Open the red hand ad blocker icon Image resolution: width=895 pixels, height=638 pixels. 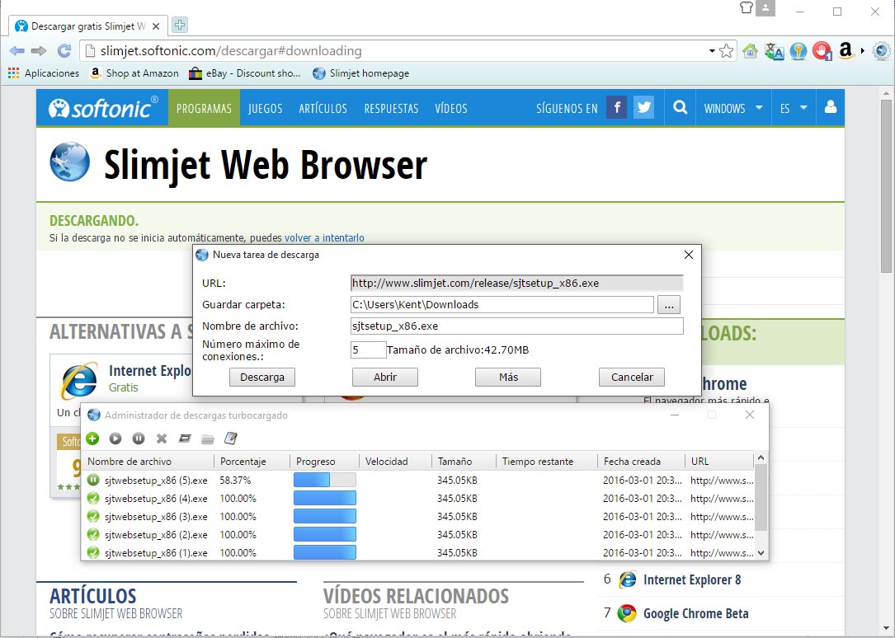[822, 51]
